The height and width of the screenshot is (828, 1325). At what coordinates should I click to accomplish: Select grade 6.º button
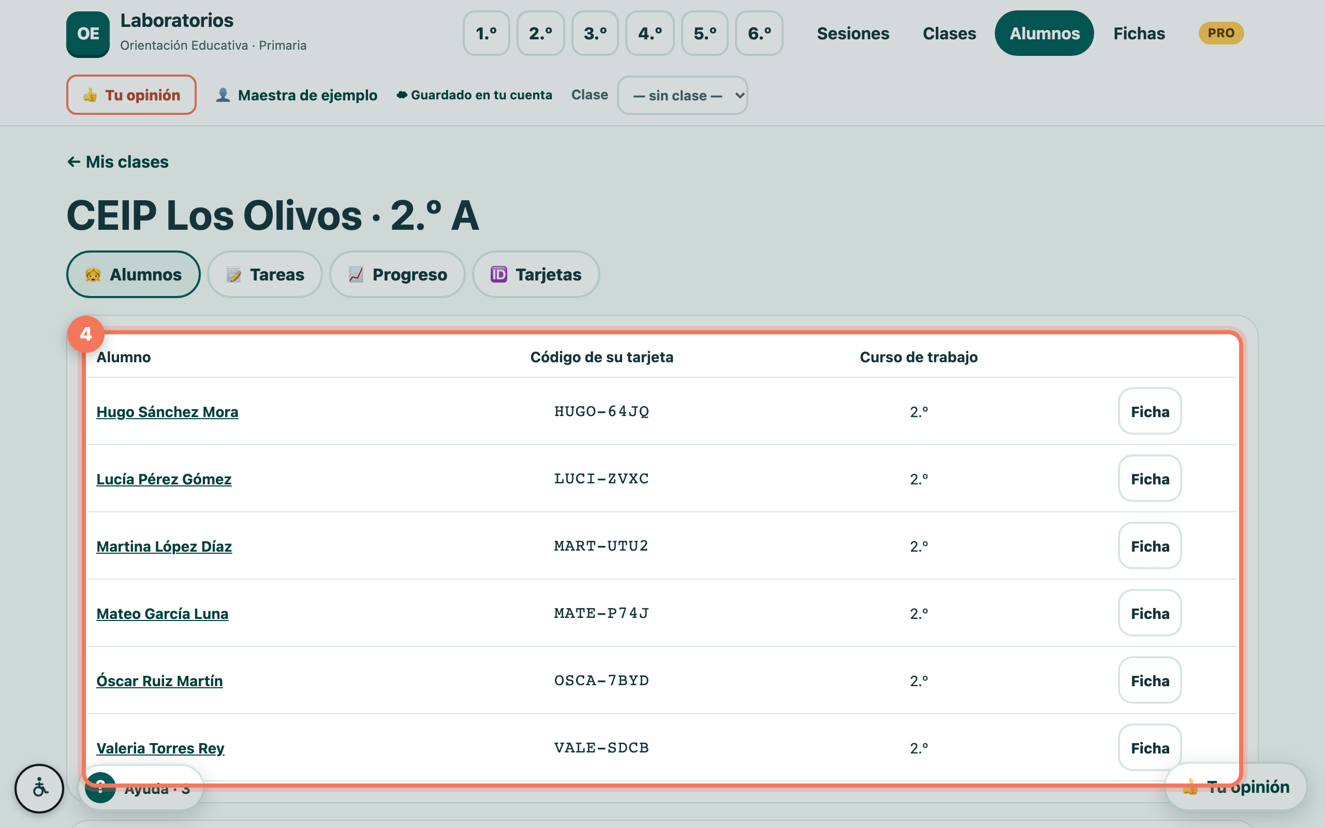point(759,34)
